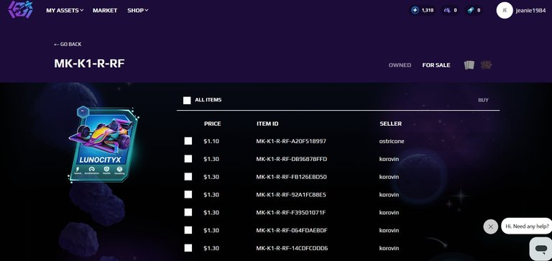Click the plus coin balance icon
The height and width of the screenshot is (261, 552).
tap(415, 10)
